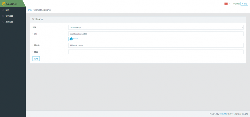250x117 pixels.
Task: Click the 锁定 lock button
Action: pyautogui.click(x=244, y=4)
